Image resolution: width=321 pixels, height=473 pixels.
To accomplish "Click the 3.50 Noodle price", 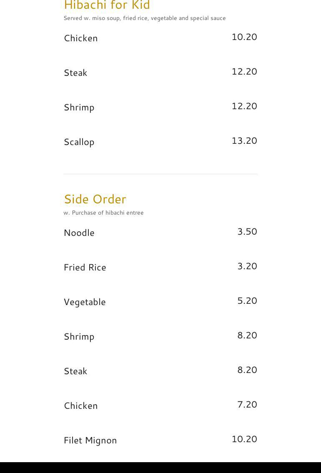I will (247, 231).
